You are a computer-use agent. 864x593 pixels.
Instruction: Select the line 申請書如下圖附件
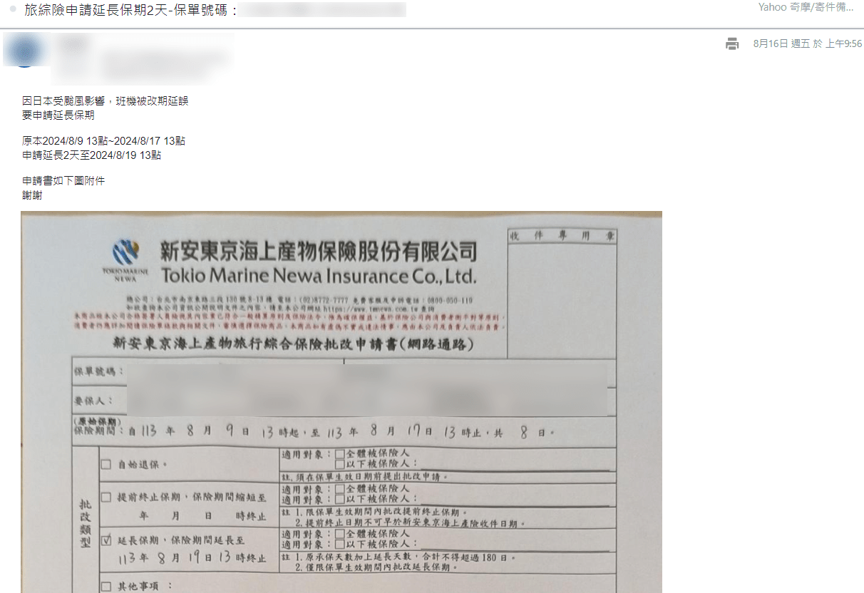pos(63,181)
